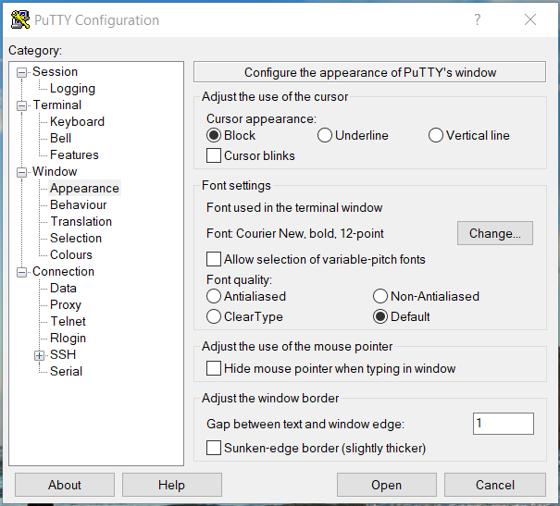Open the Colours category
560x506 pixels.
pyautogui.click(x=71, y=254)
